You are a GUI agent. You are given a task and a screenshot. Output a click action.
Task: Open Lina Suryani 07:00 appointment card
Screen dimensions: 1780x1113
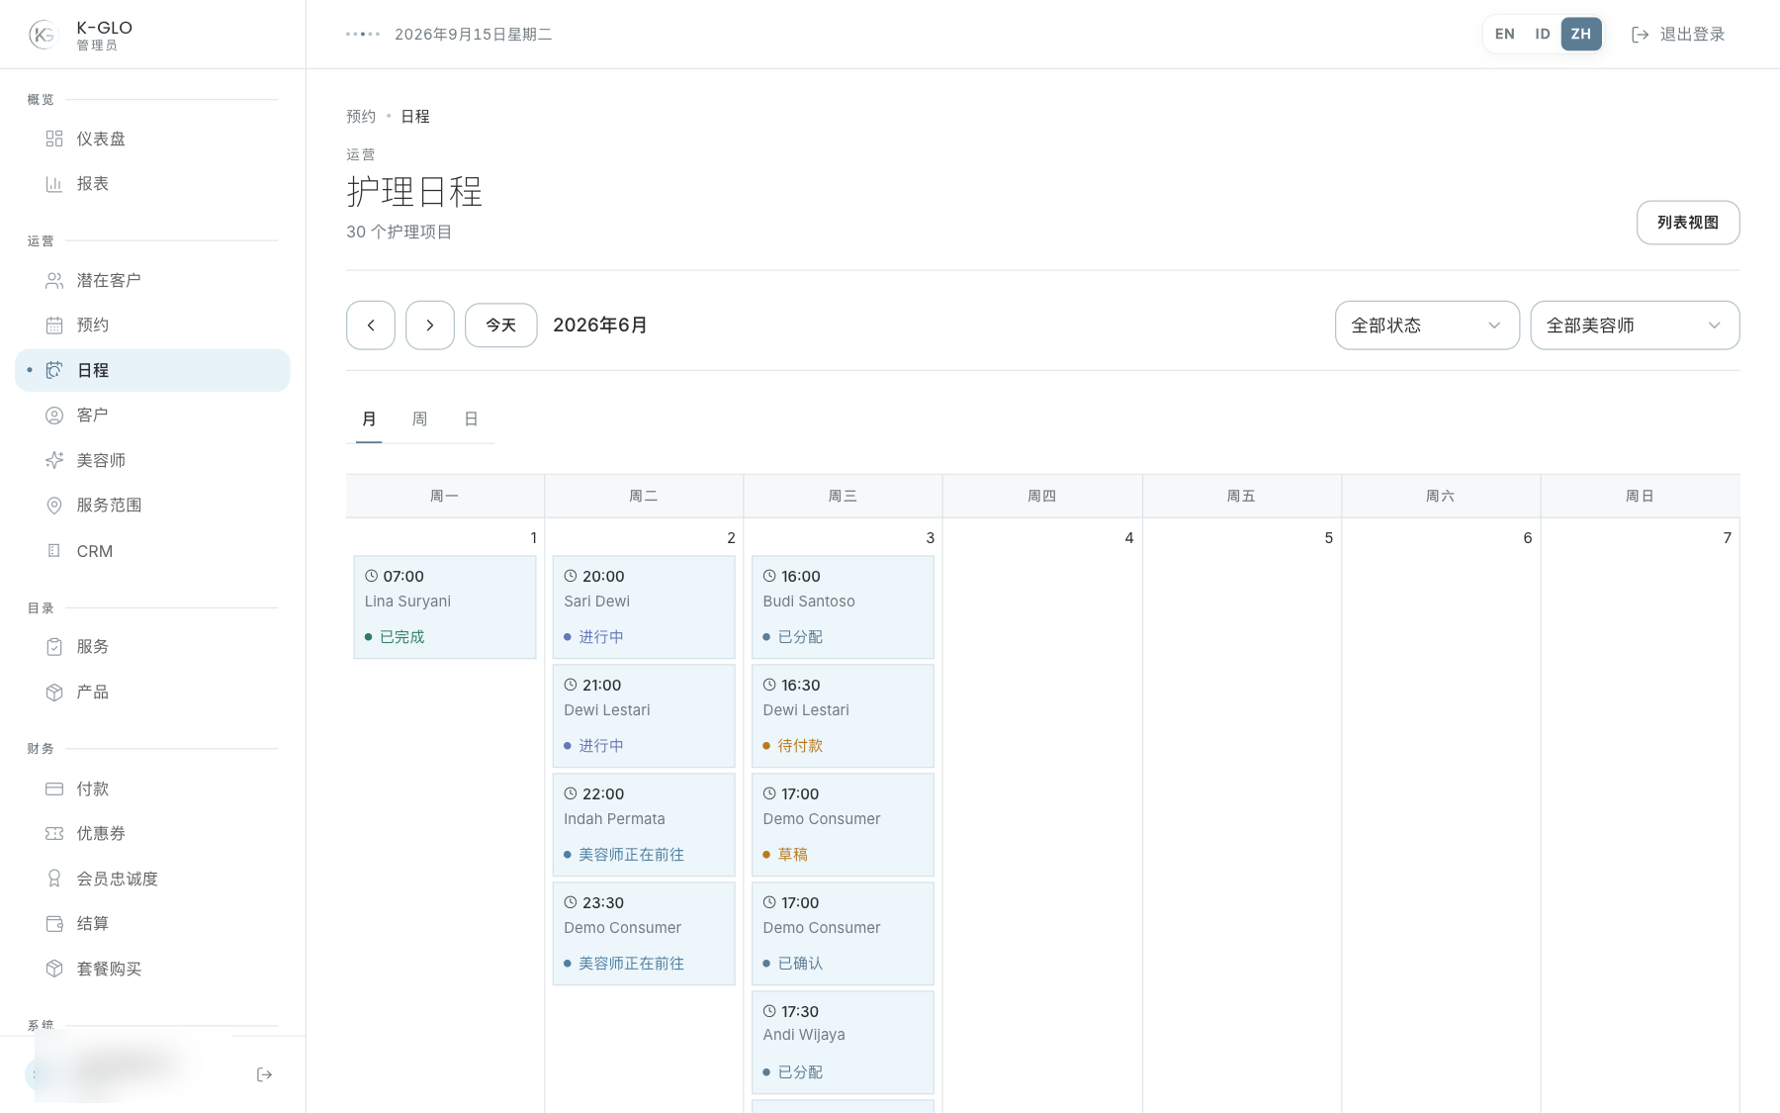(445, 607)
